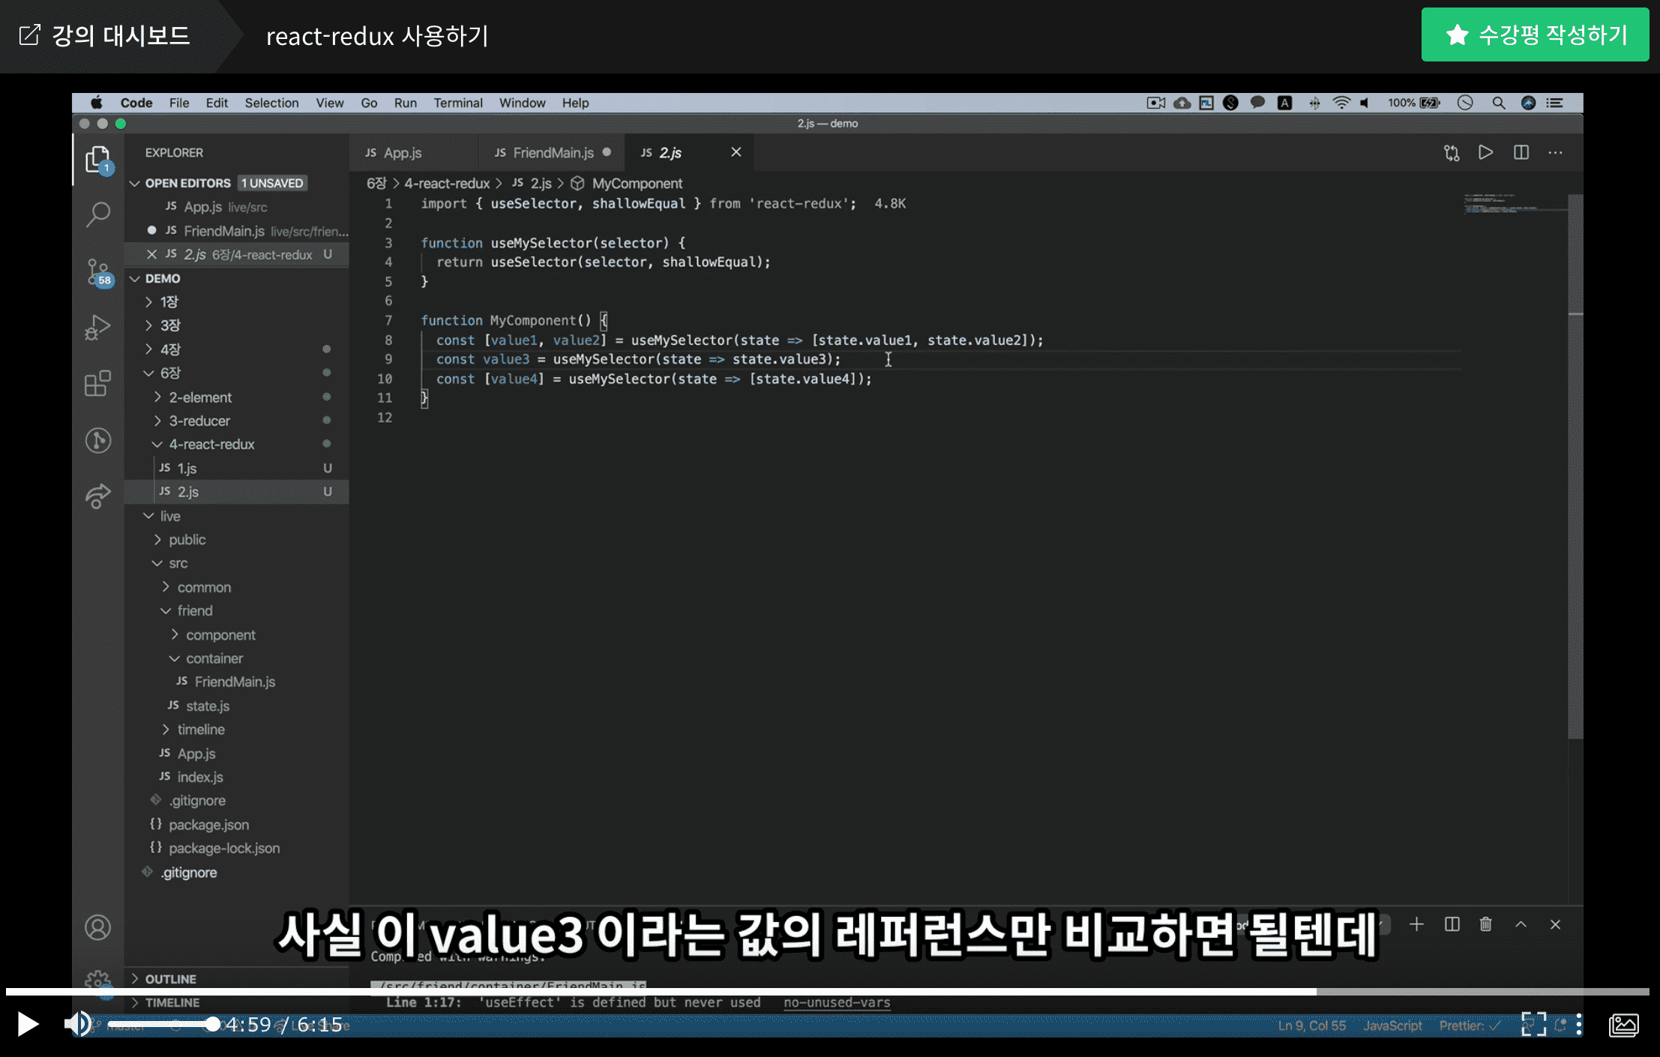Toggle picture-in-picture mode icon
The image size is (1660, 1057).
pyautogui.click(x=1624, y=1025)
